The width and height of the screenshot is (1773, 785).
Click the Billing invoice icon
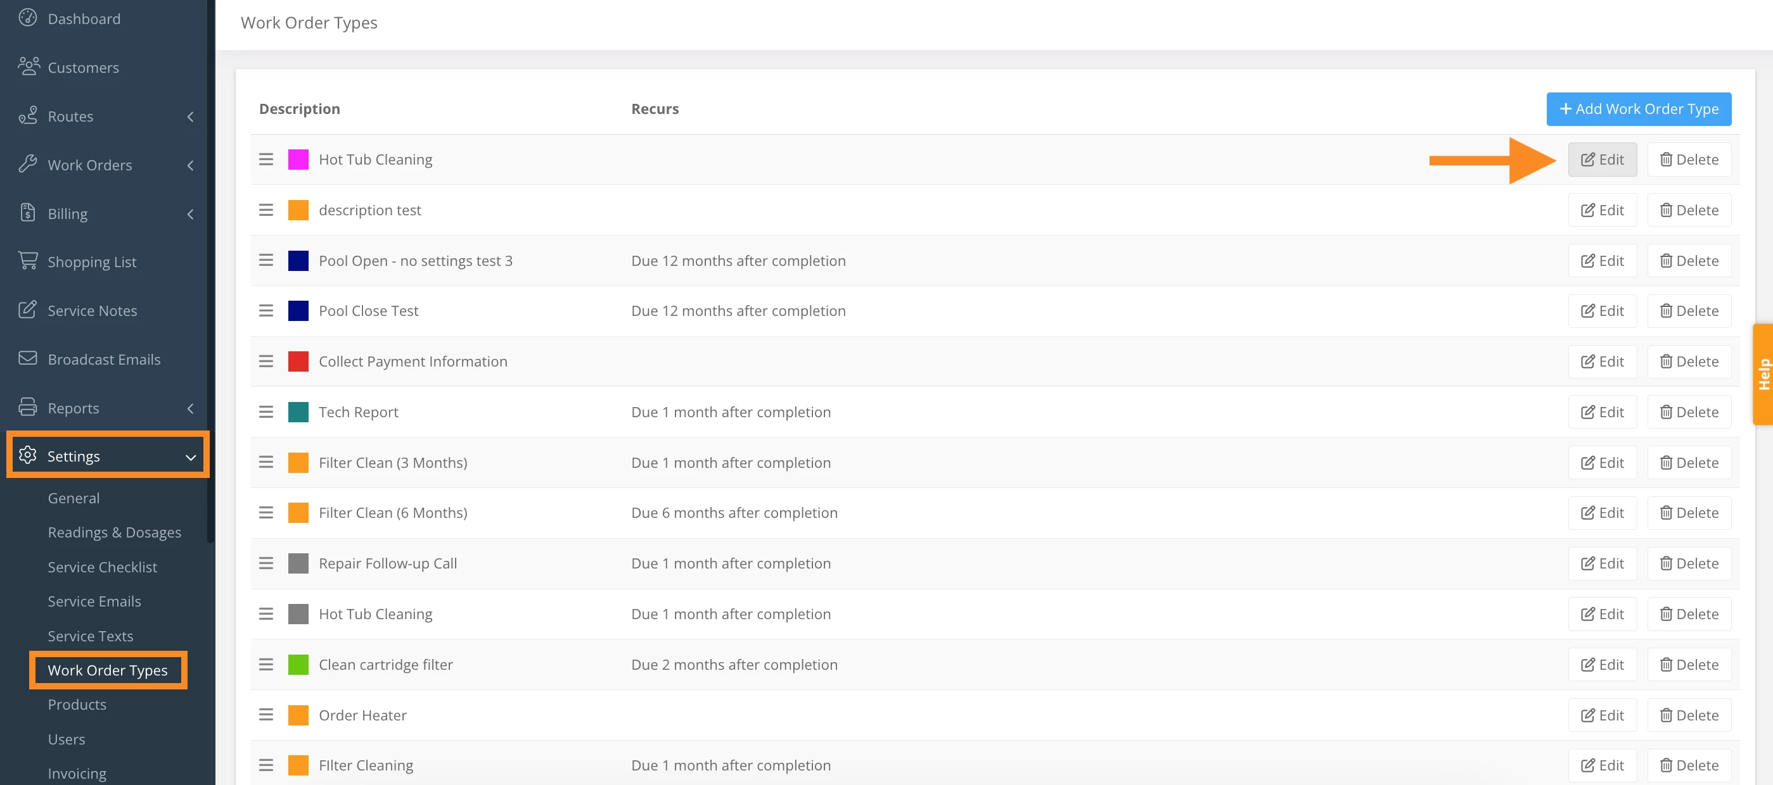(x=27, y=213)
